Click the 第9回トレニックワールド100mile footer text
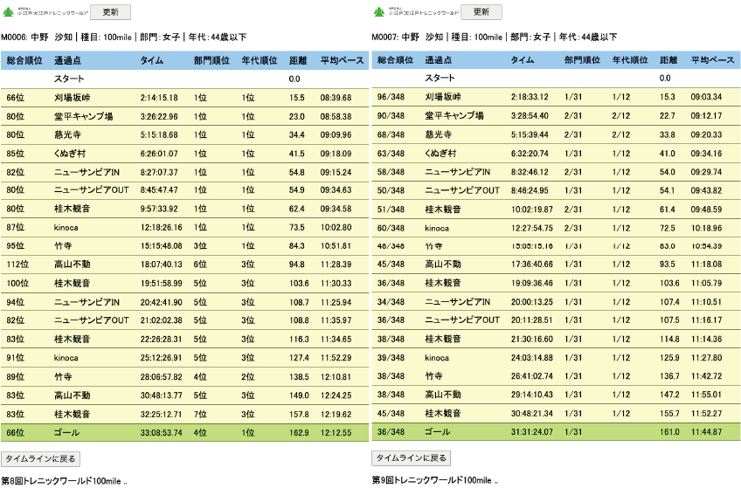Viewport: 741px width, 488px height. [x=434, y=481]
